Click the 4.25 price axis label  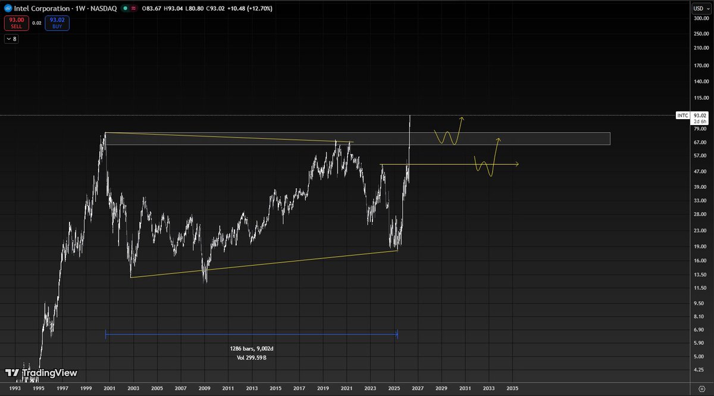[x=700, y=369]
